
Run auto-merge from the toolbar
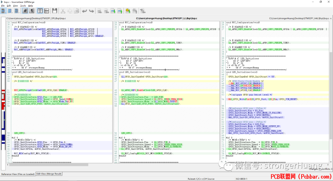click(143, 11)
